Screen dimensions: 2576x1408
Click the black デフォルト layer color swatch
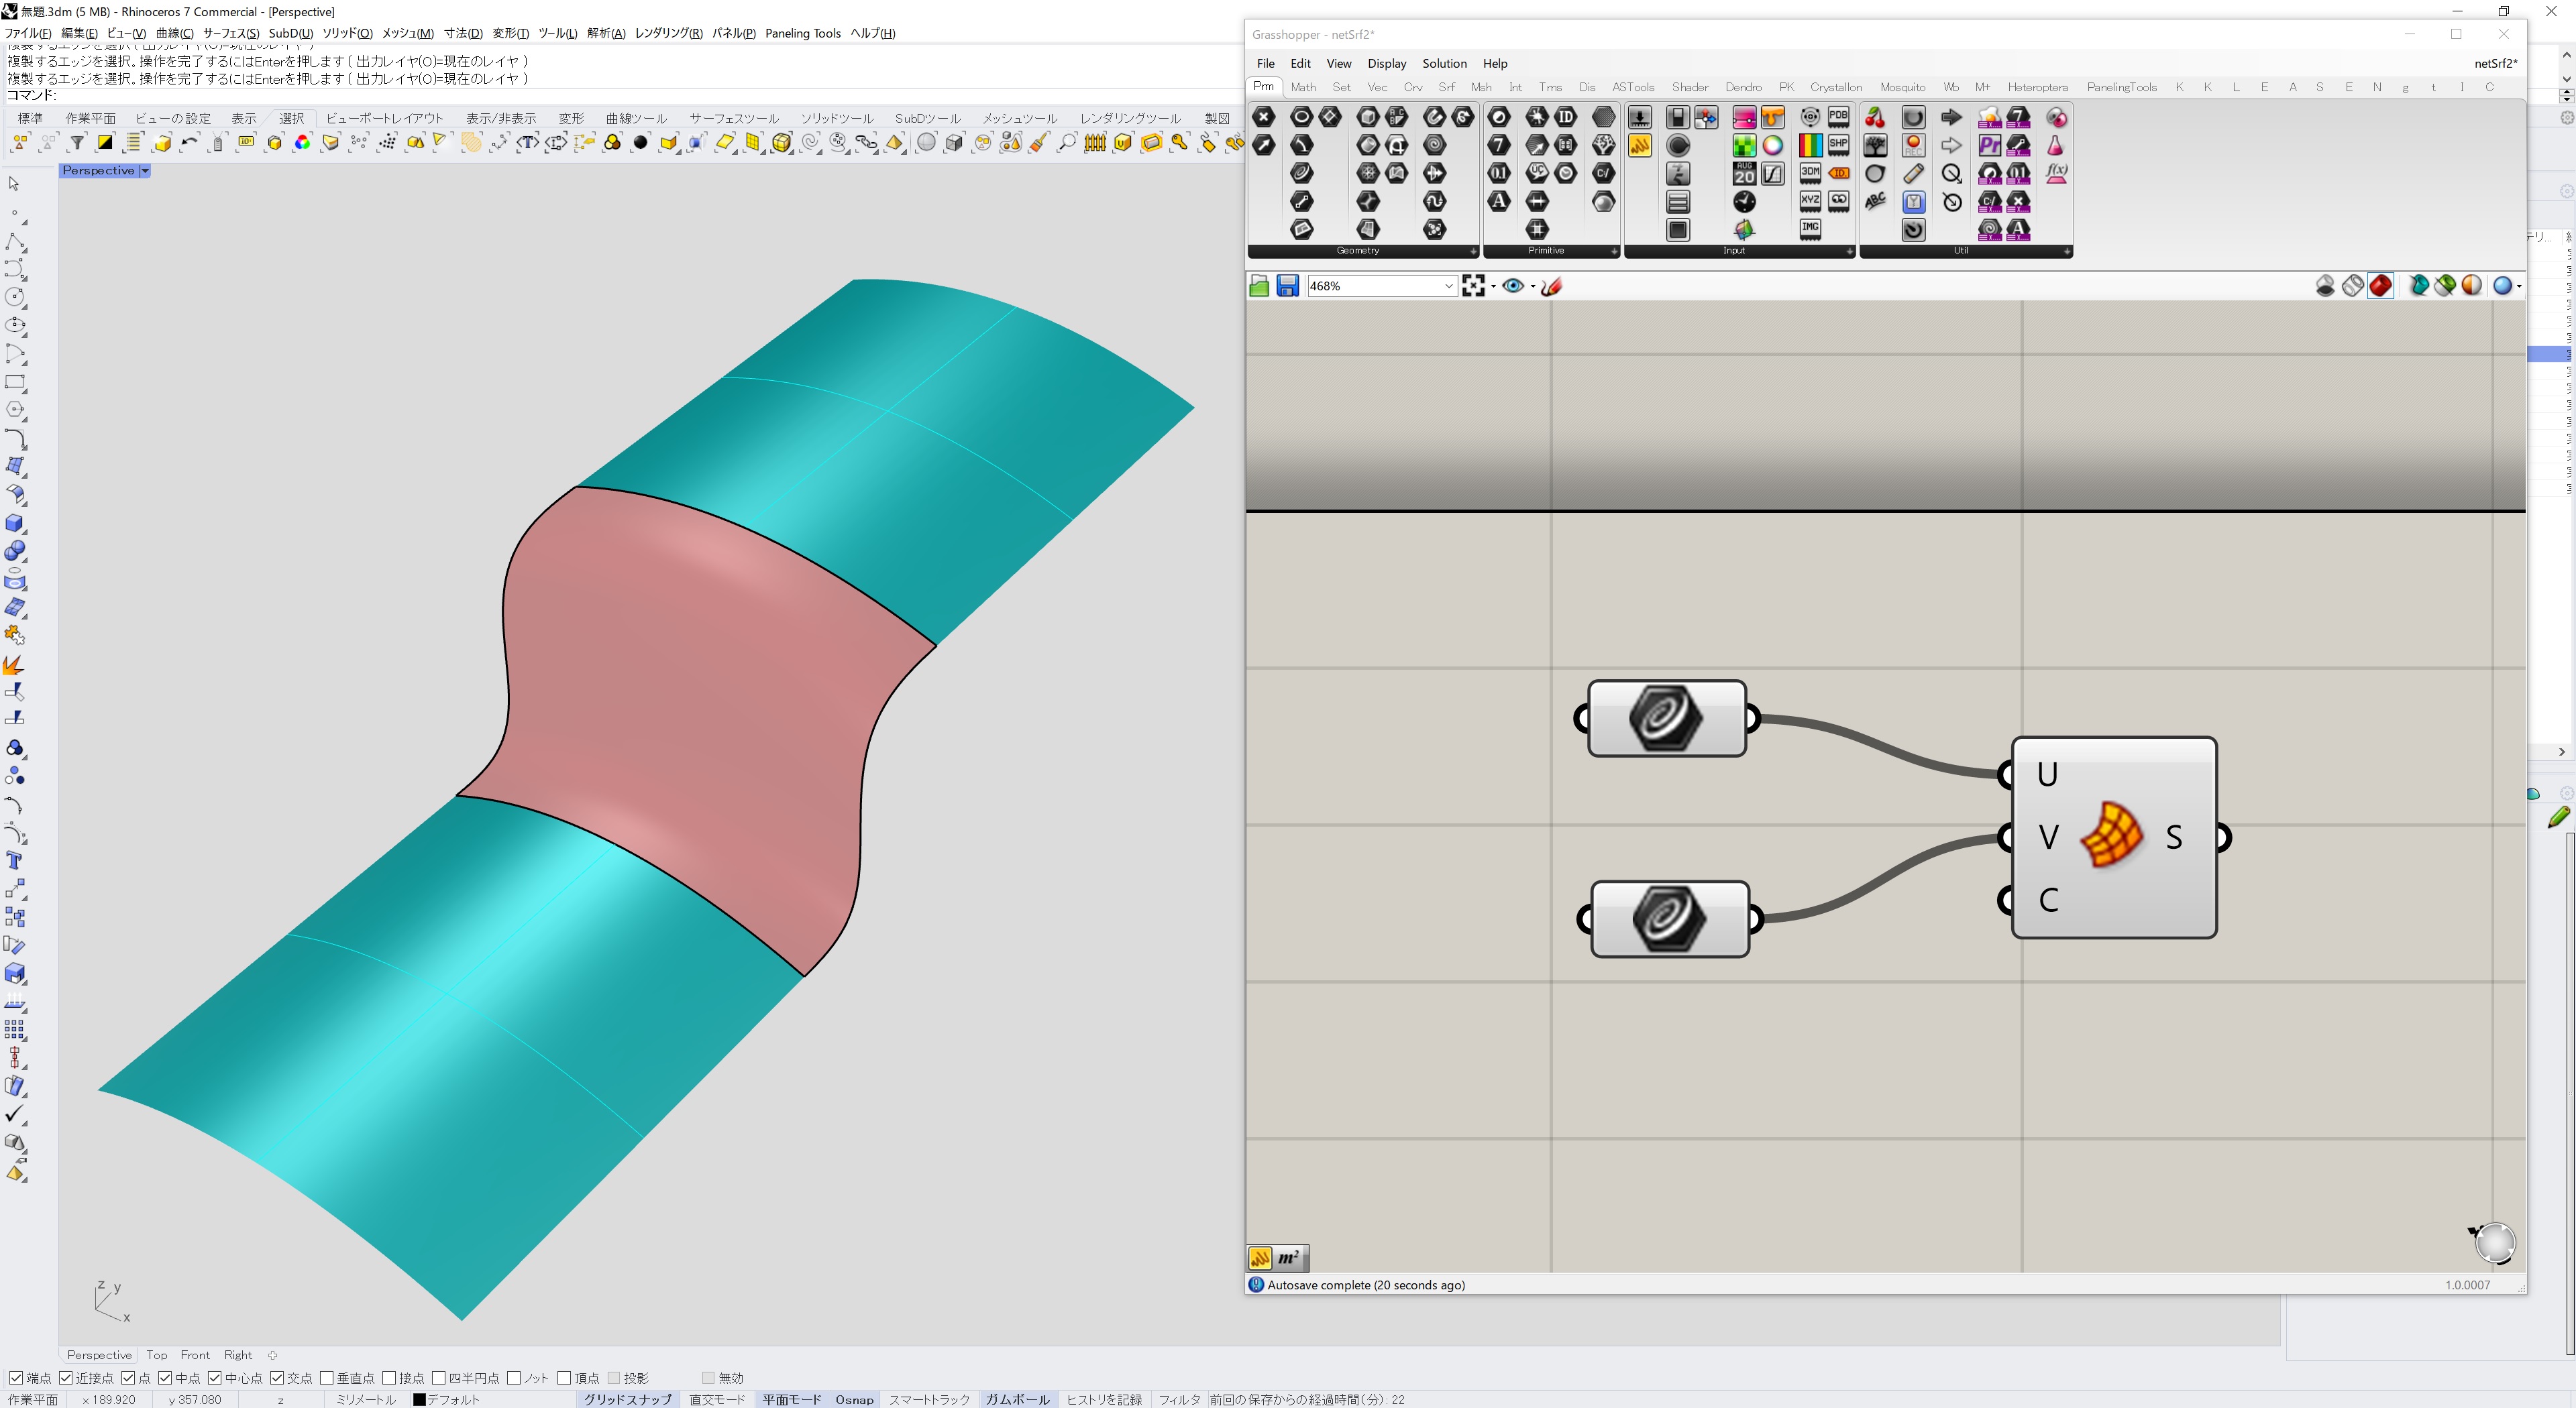coord(419,1399)
